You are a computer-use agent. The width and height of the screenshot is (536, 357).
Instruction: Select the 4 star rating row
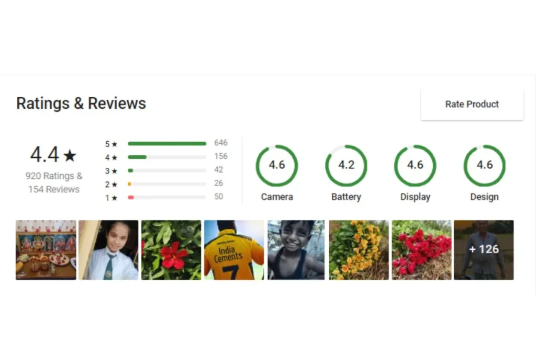(x=166, y=157)
